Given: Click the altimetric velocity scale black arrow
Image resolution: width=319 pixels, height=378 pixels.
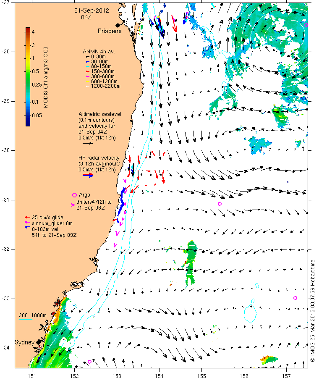Looking at the screenshot, I should 88,143.
